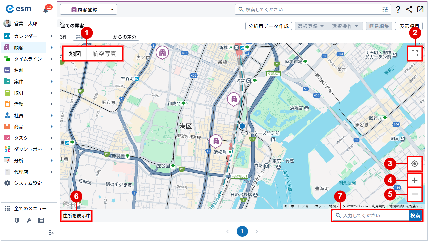
Task: Click the タスク sidebar icon
Action: coord(7,138)
